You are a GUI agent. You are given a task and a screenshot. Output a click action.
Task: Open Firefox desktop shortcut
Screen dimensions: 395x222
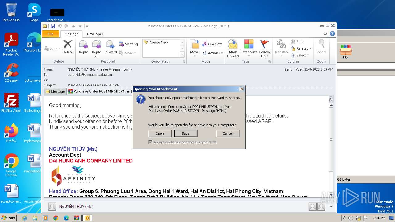pyautogui.click(x=11, y=133)
